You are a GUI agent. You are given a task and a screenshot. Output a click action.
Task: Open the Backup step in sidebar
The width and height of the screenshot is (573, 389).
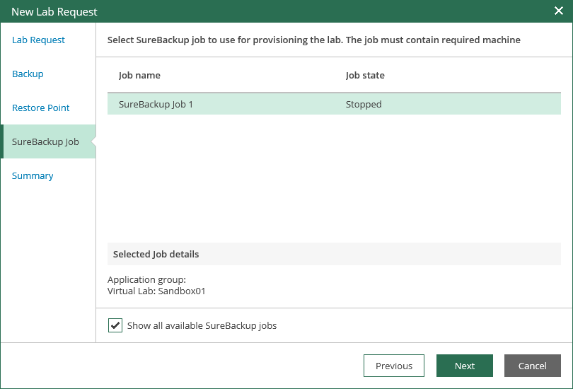pyautogui.click(x=28, y=74)
